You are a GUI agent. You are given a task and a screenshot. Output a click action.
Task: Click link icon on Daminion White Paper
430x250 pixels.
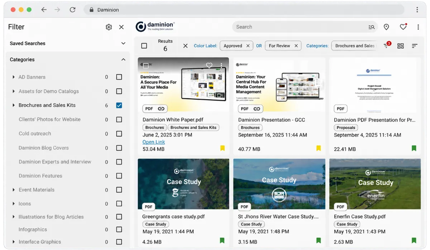pos(161,109)
